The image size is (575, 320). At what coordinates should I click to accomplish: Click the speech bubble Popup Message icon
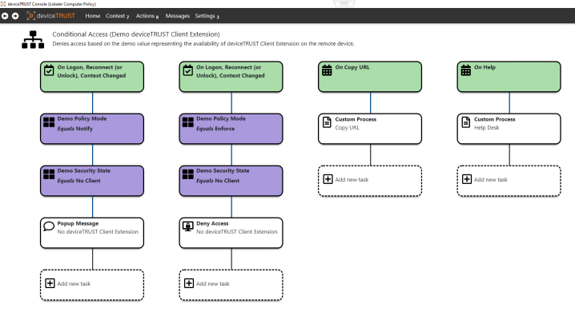tap(49, 226)
